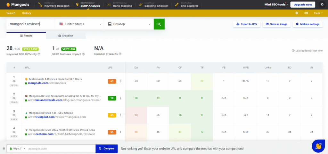Open the capterra.com reviews link
The width and height of the screenshot is (328, 154).
(61, 134)
